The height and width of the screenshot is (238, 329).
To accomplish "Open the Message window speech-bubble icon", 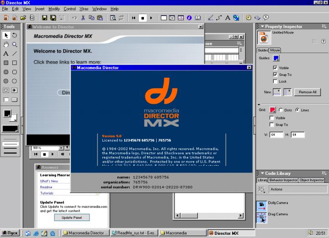I will (x=266, y=17).
